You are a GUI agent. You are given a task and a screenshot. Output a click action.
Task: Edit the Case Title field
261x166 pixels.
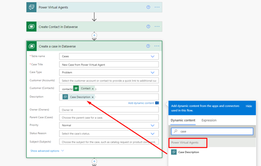click(x=109, y=65)
